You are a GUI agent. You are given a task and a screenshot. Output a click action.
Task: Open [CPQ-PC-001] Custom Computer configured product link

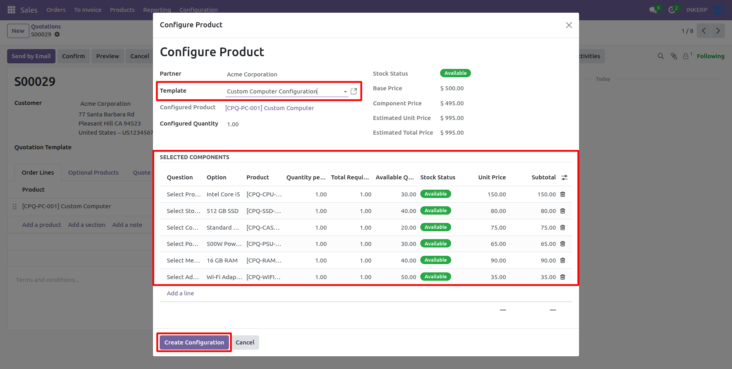pyautogui.click(x=269, y=108)
